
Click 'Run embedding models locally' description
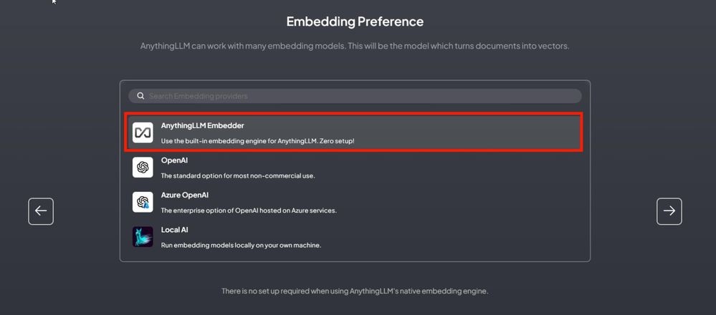241,246
